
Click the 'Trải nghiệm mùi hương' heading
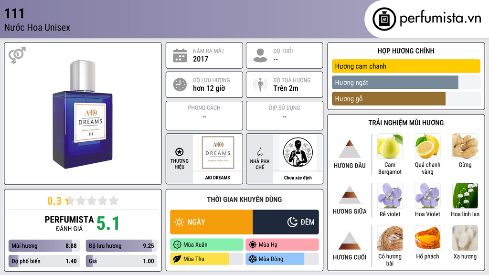pos(406,123)
